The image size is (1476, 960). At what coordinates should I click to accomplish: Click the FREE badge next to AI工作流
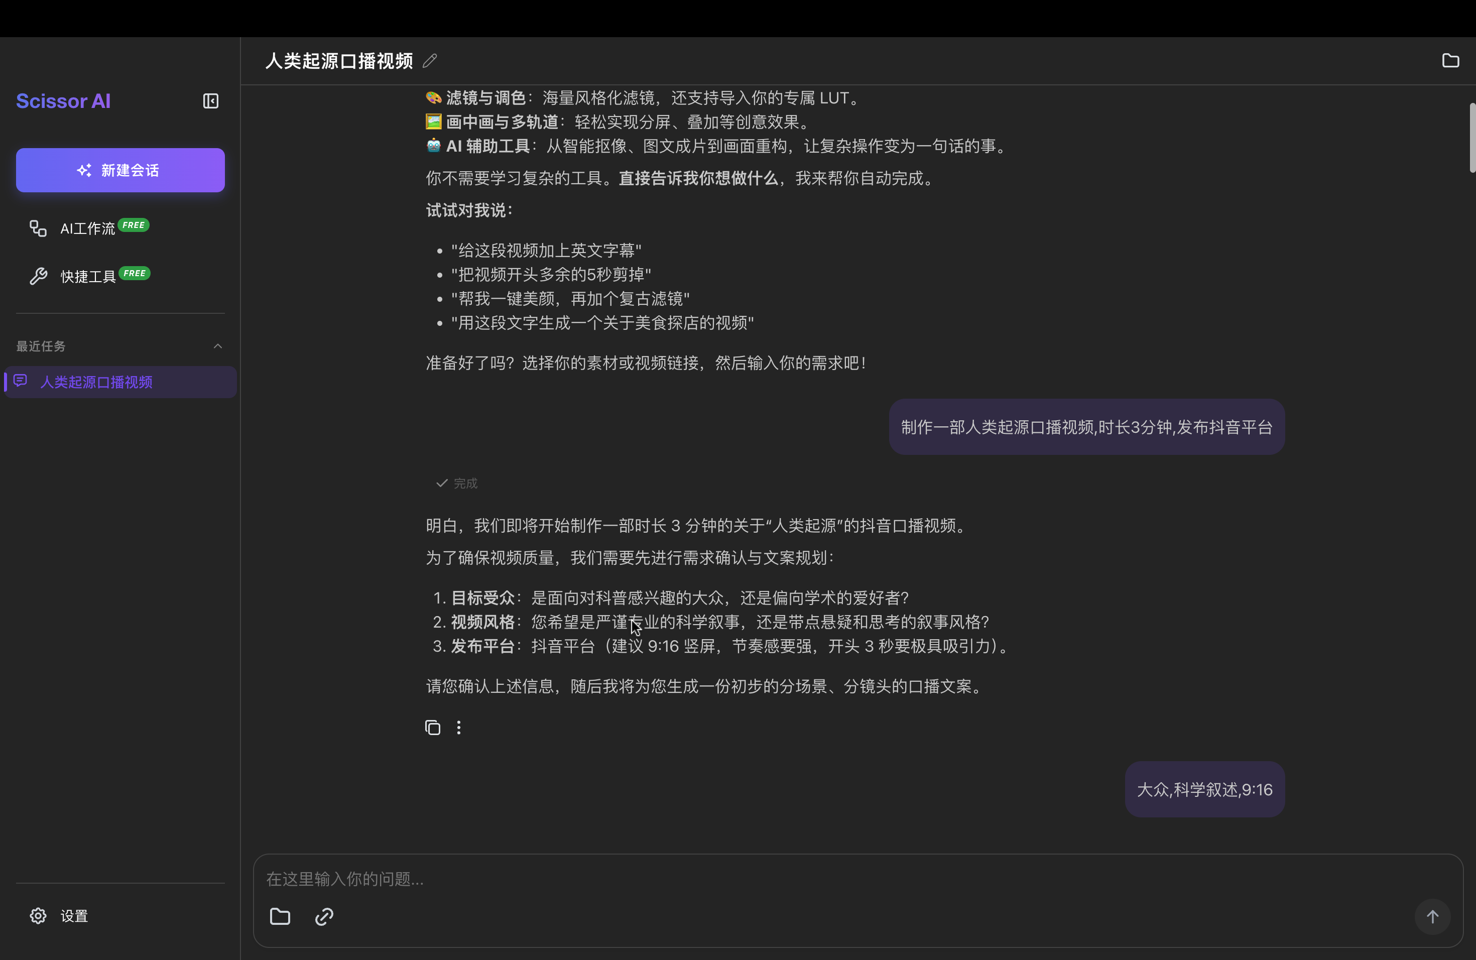[135, 224]
